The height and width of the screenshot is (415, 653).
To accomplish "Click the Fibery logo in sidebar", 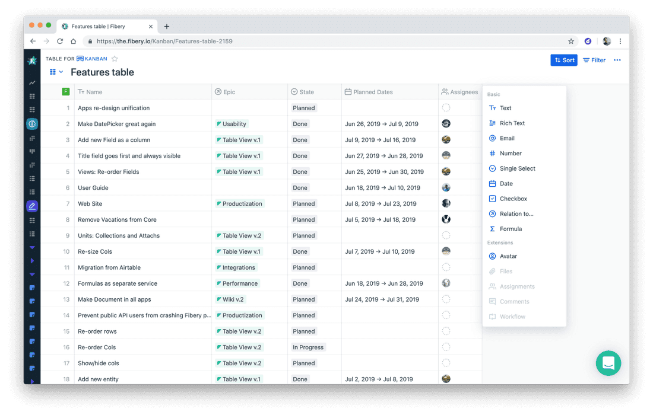I will [x=32, y=60].
